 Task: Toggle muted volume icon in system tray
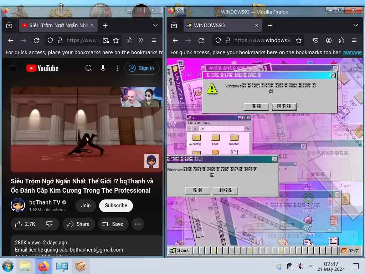click(300, 266)
